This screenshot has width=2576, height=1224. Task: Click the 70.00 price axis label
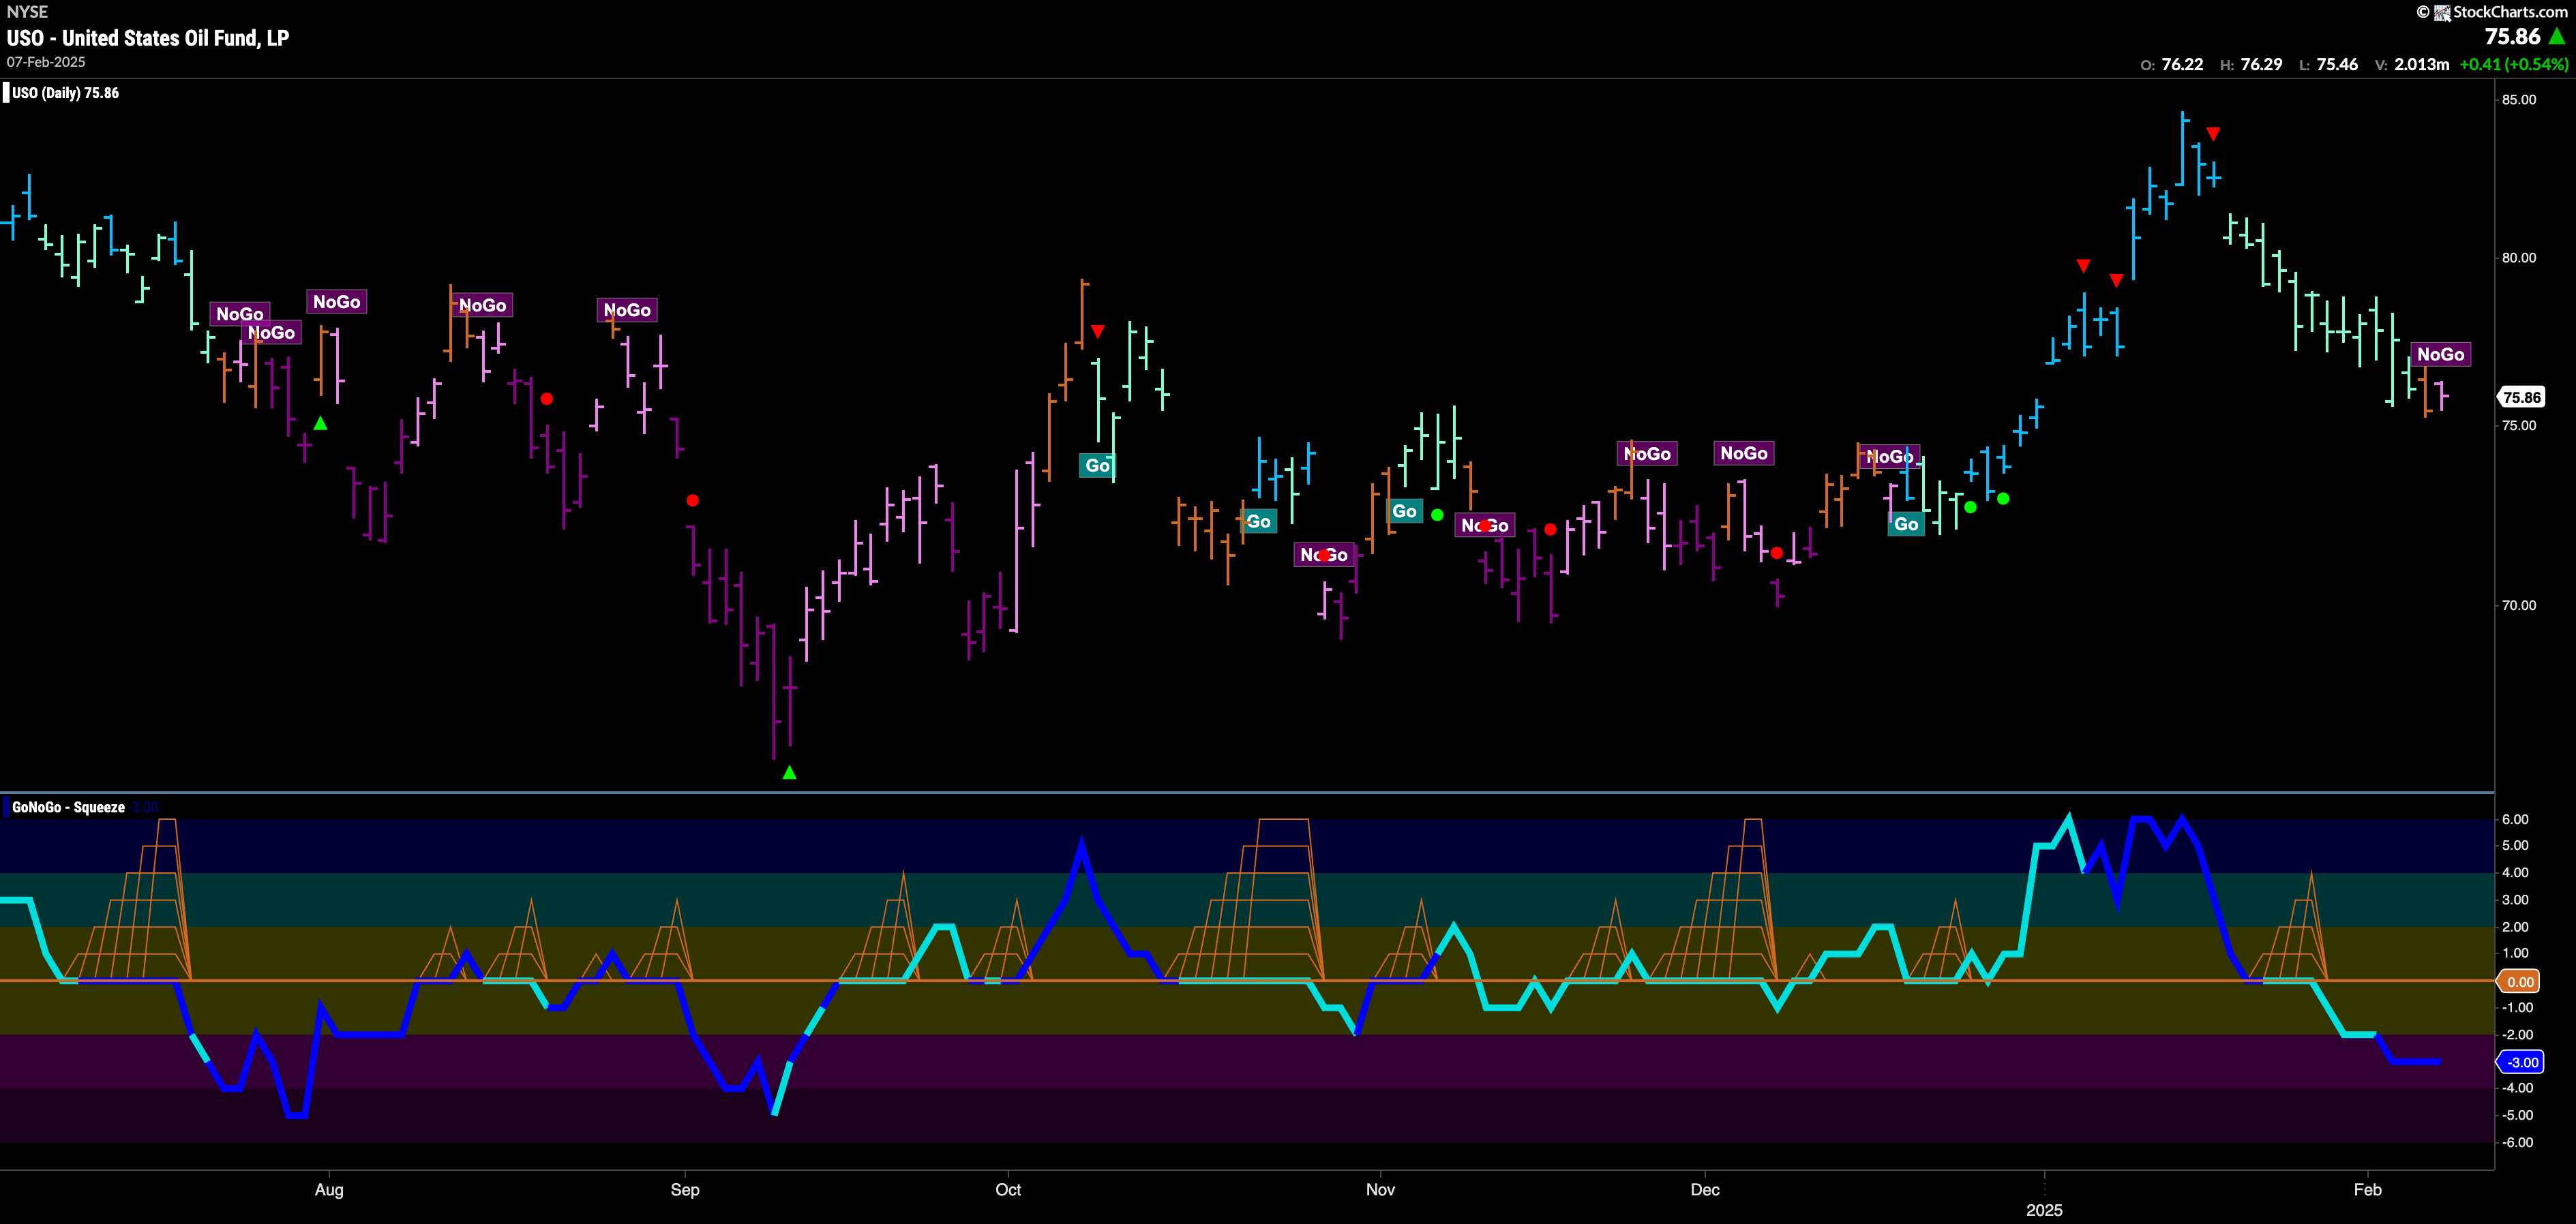pos(2519,605)
